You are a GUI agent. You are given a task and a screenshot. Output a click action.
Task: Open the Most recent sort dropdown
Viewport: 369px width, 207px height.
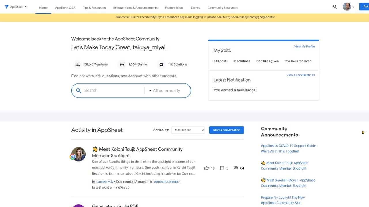point(188,130)
